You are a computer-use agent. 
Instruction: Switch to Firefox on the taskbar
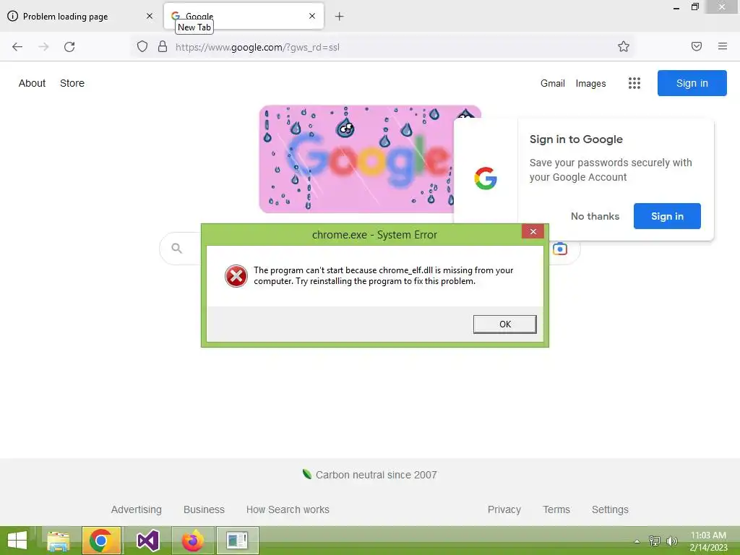tap(192, 541)
